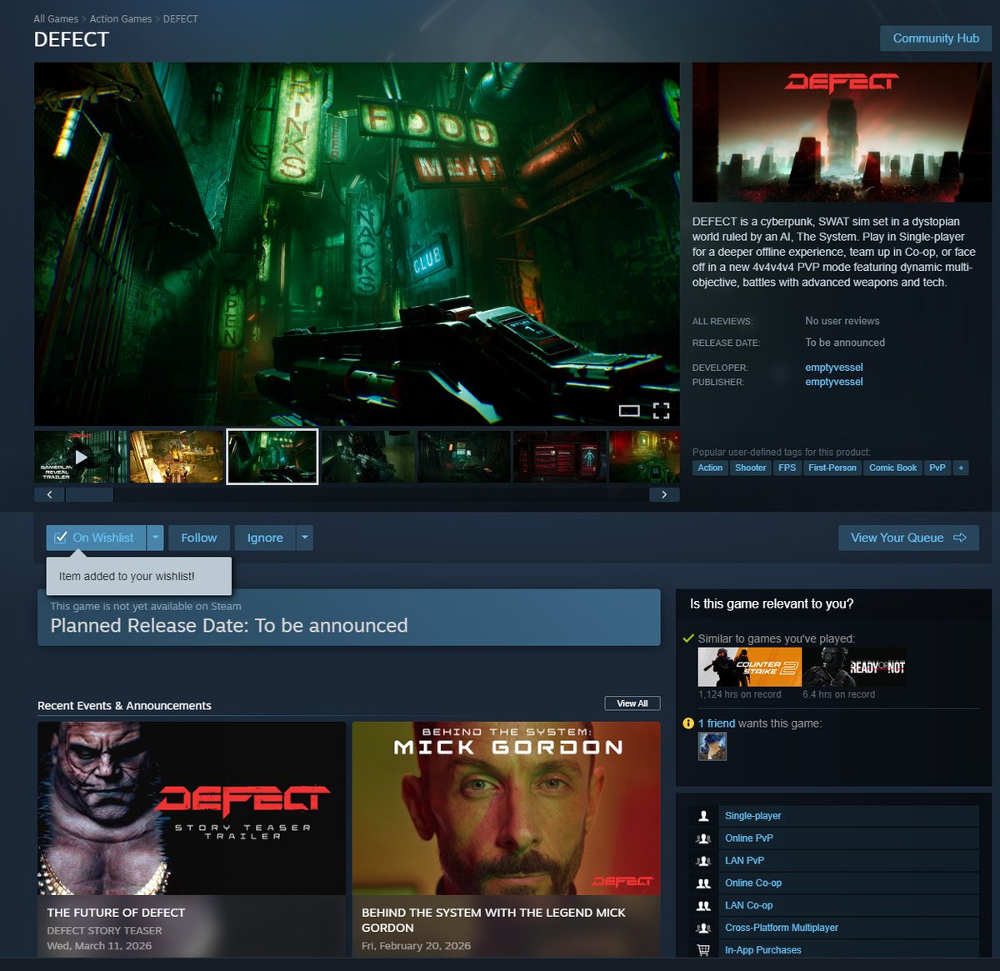Viewport: 1000px width, 971px height.
Task: Open publisher emptyvessel link
Action: (834, 382)
